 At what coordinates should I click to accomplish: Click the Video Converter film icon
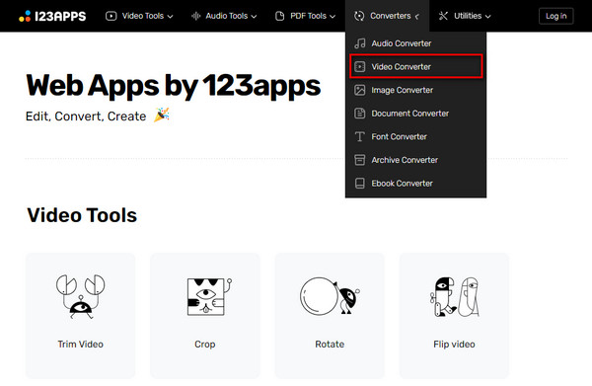(360, 67)
